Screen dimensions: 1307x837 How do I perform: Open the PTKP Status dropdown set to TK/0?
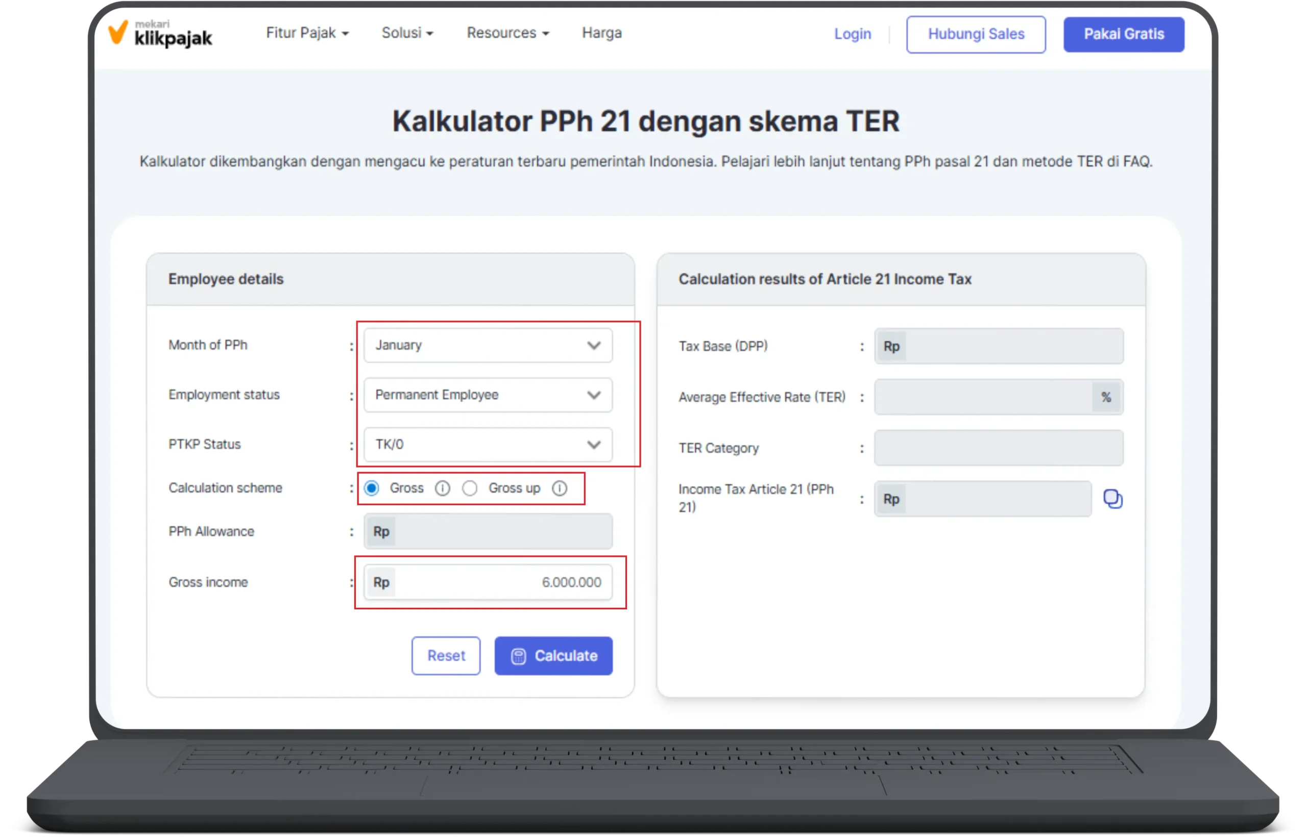(x=487, y=445)
